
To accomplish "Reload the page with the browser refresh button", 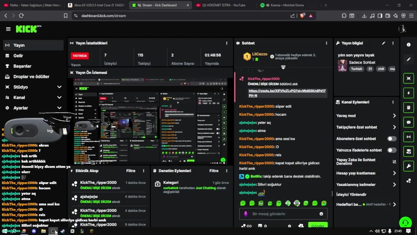I will pyautogui.click(x=21, y=16).
